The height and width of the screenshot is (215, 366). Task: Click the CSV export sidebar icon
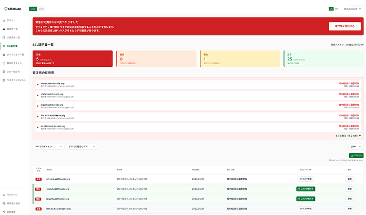(x=4, y=71)
